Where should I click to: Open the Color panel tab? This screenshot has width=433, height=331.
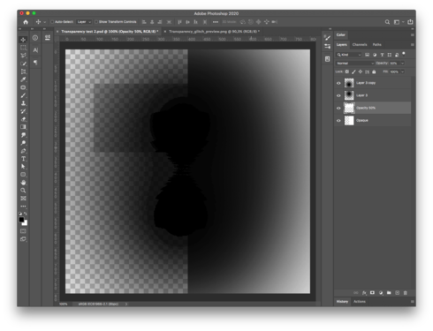click(x=341, y=34)
